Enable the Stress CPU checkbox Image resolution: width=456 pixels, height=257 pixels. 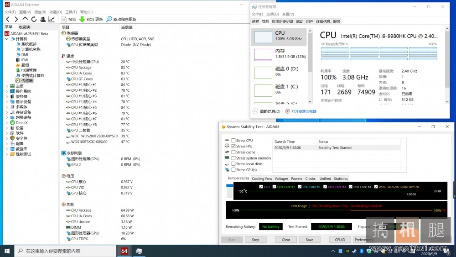click(233, 140)
